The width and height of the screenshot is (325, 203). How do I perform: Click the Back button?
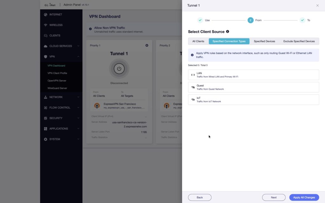click(200, 197)
